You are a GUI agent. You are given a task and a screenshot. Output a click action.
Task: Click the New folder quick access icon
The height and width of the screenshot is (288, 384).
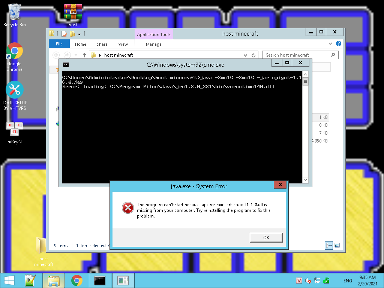pyautogui.click(x=72, y=33)
